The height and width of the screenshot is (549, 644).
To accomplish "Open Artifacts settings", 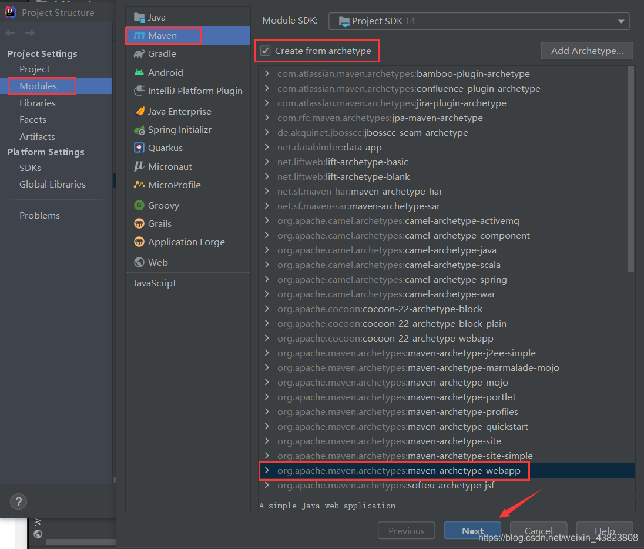I will 37,136.
